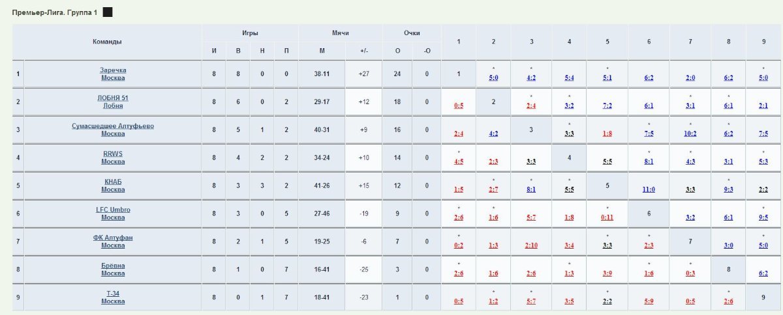Click the Команды column header

107,42
